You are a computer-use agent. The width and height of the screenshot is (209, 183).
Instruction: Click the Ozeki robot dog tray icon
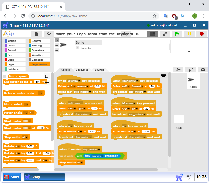pyautogui.click(x=179, y=177)
